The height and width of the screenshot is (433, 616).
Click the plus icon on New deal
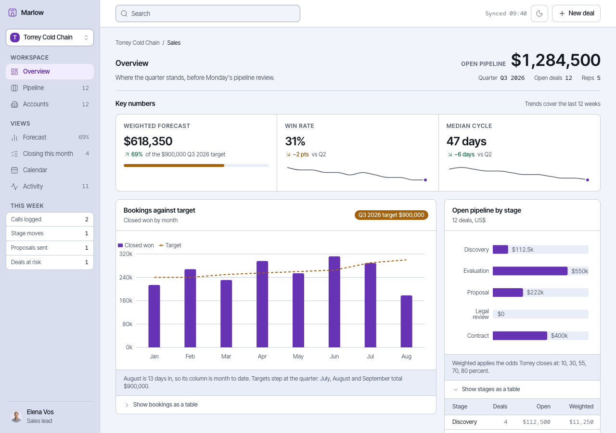pyautogui.click(x=562, y=13)
